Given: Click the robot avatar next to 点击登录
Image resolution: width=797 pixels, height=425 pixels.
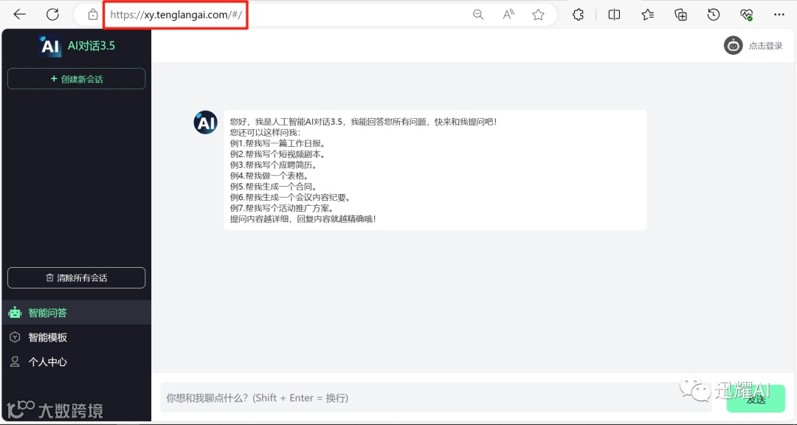Looking at the screenshot, I should 733,46.
